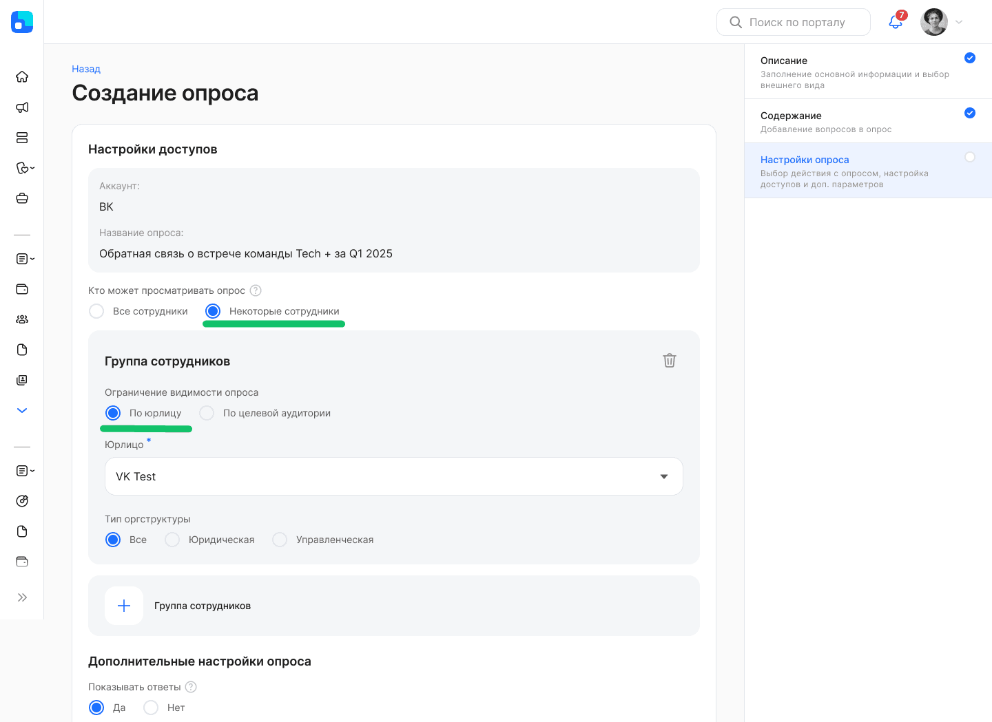The image size is (992, 722).
Task: Set 'Показывать ответы' to 'Да'
Action: coord(107,708)
